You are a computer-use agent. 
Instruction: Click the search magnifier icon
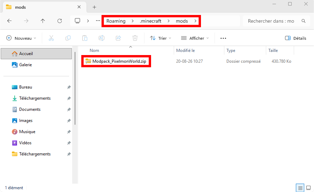tap(304, 21)
